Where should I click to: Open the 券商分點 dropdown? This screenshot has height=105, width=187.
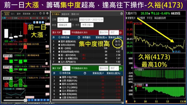87,25
